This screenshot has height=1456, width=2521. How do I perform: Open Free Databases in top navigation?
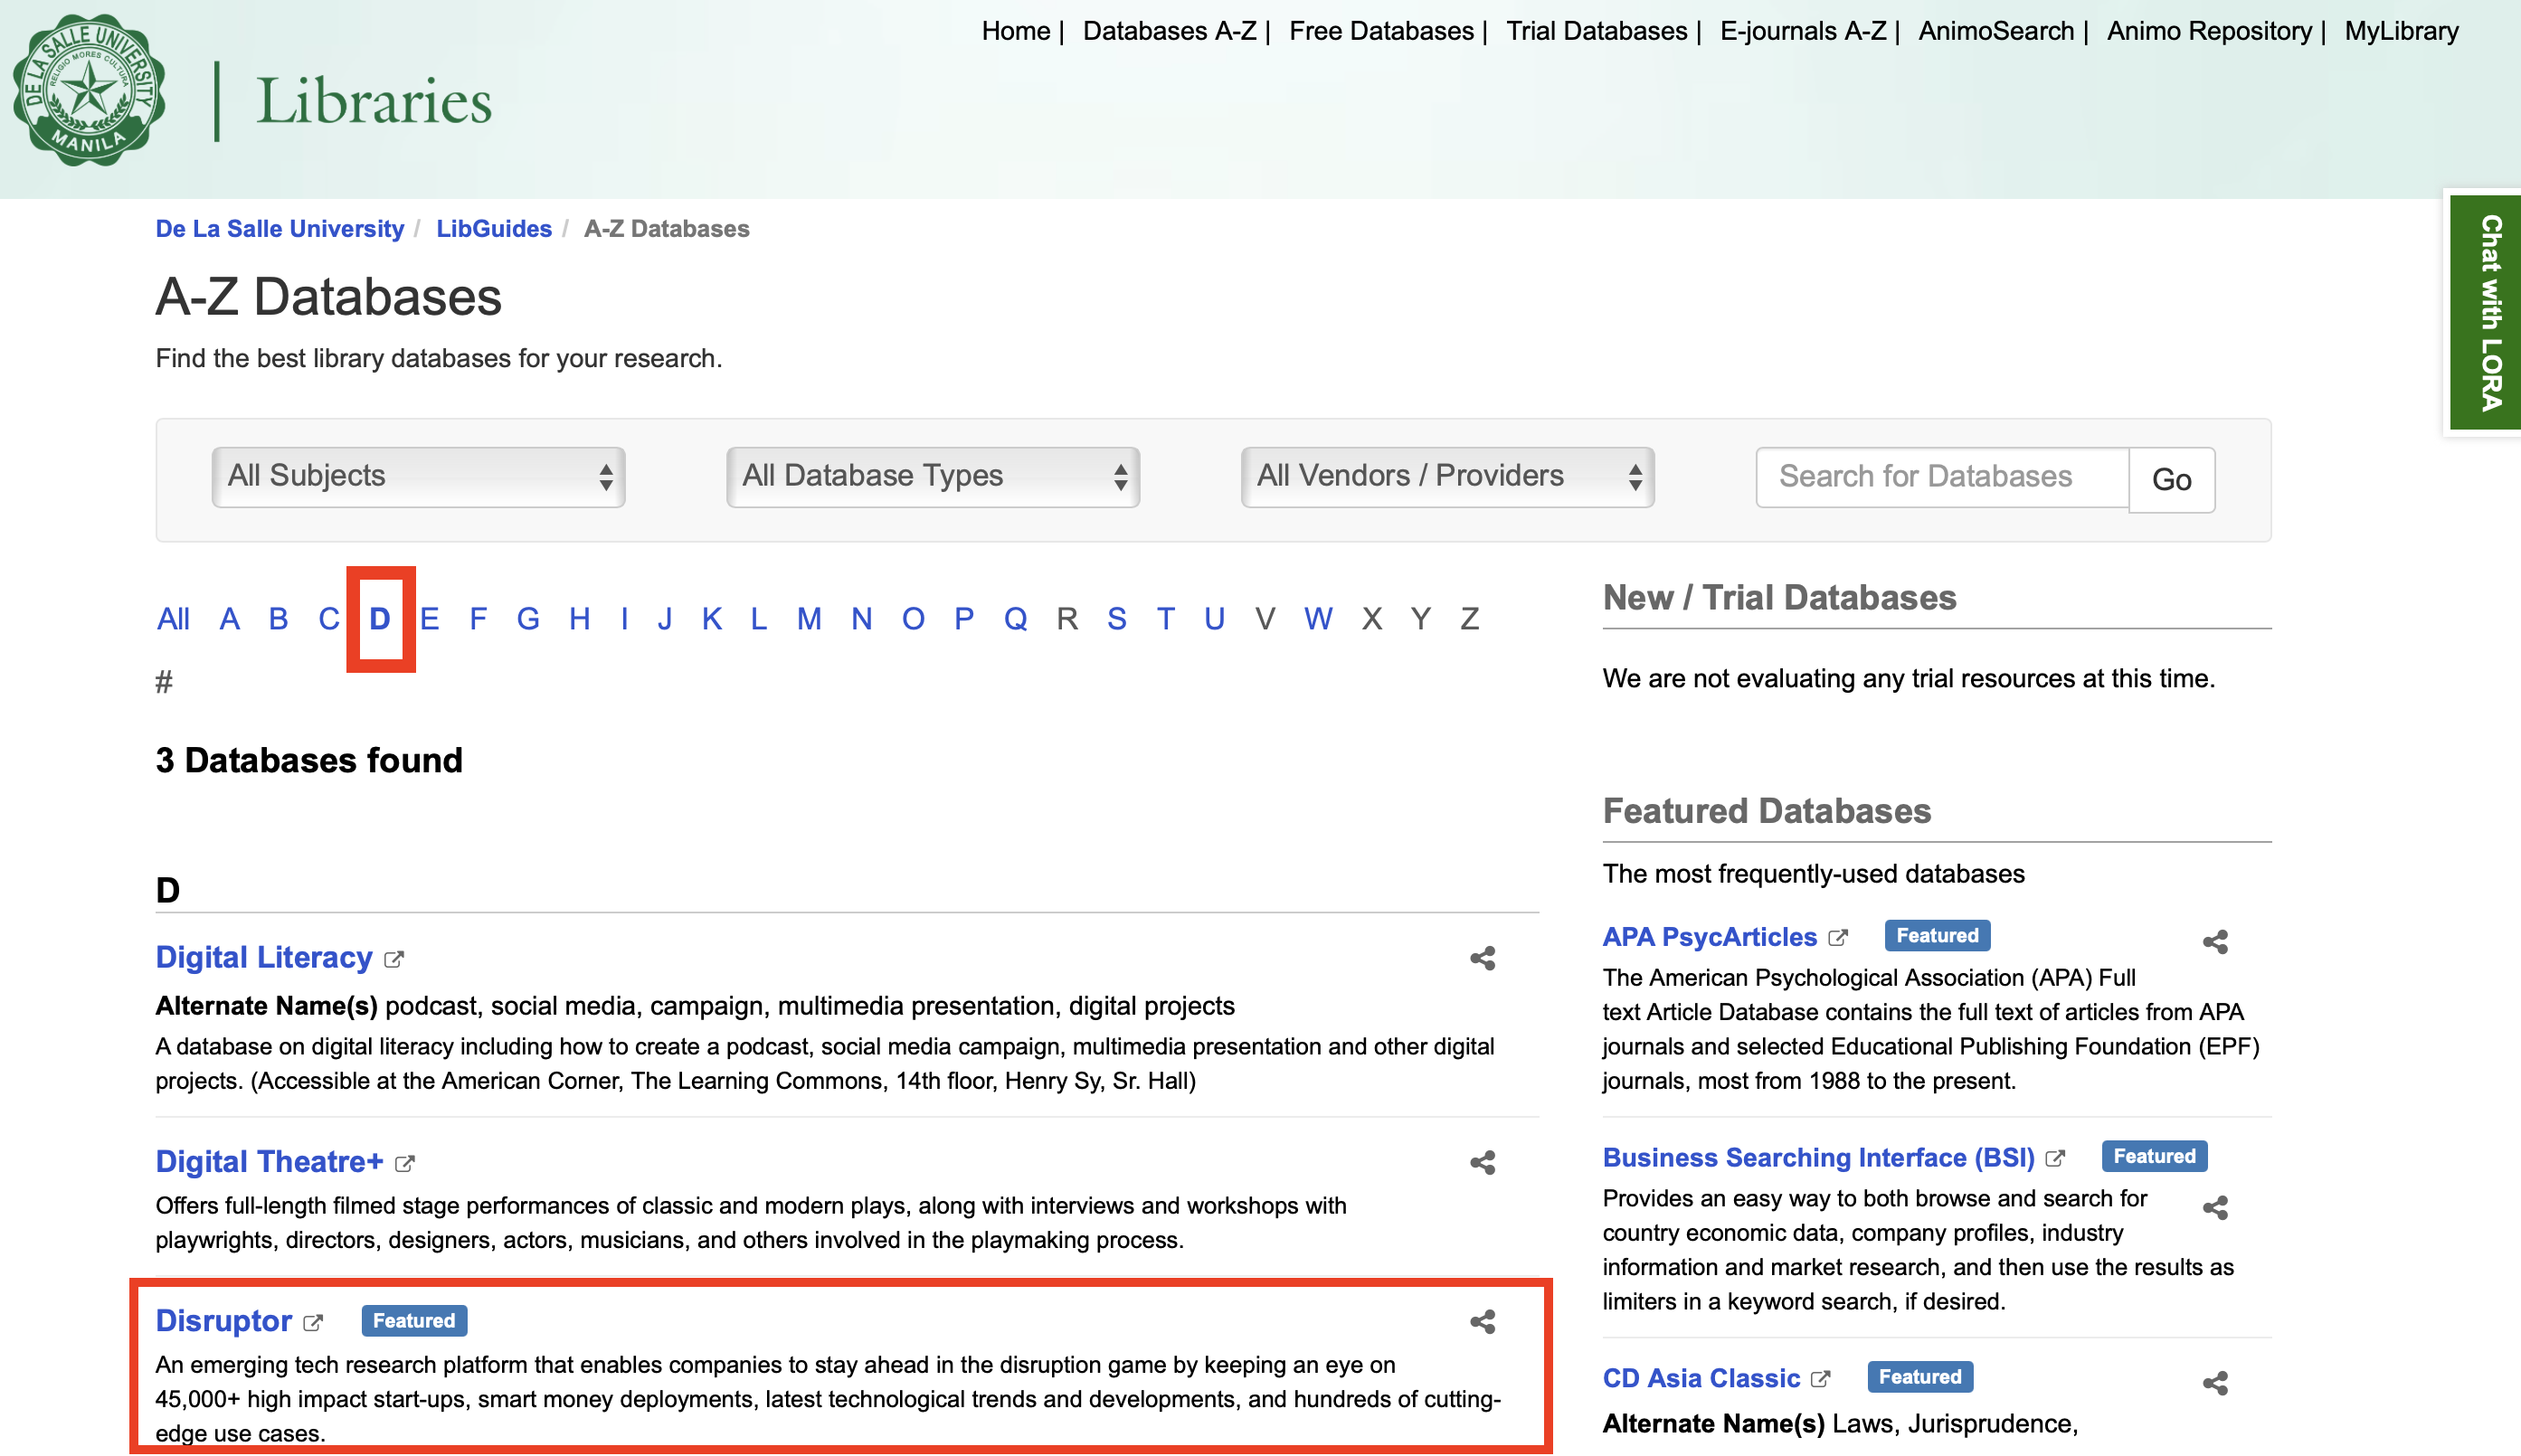click(1380, 31)
